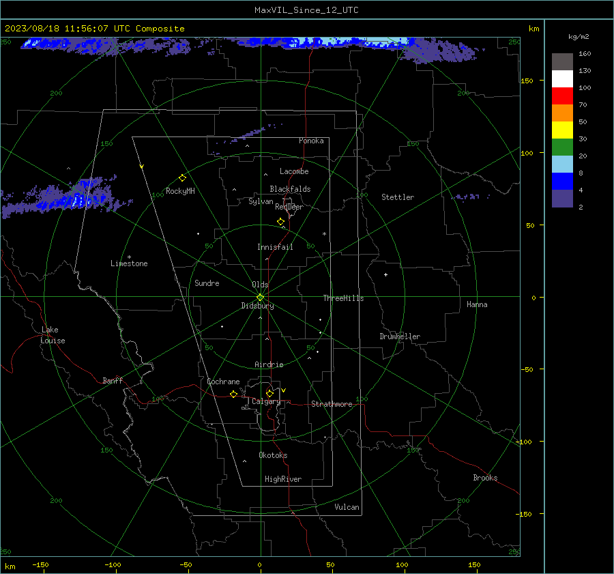Viewport: 614px width, 574px height.
Task: Click the Banff label
Action: pyautogui.click(x=113, y=380)
